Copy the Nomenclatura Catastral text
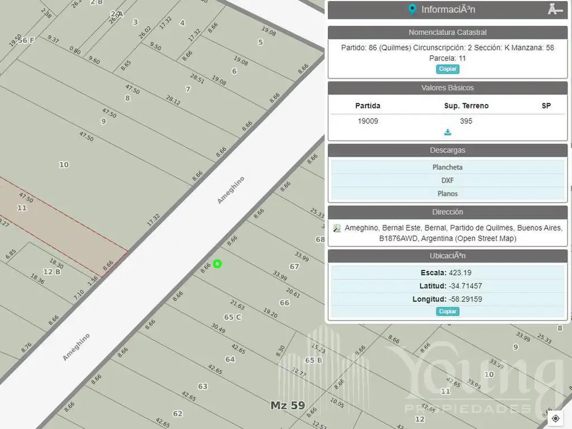 447,69
